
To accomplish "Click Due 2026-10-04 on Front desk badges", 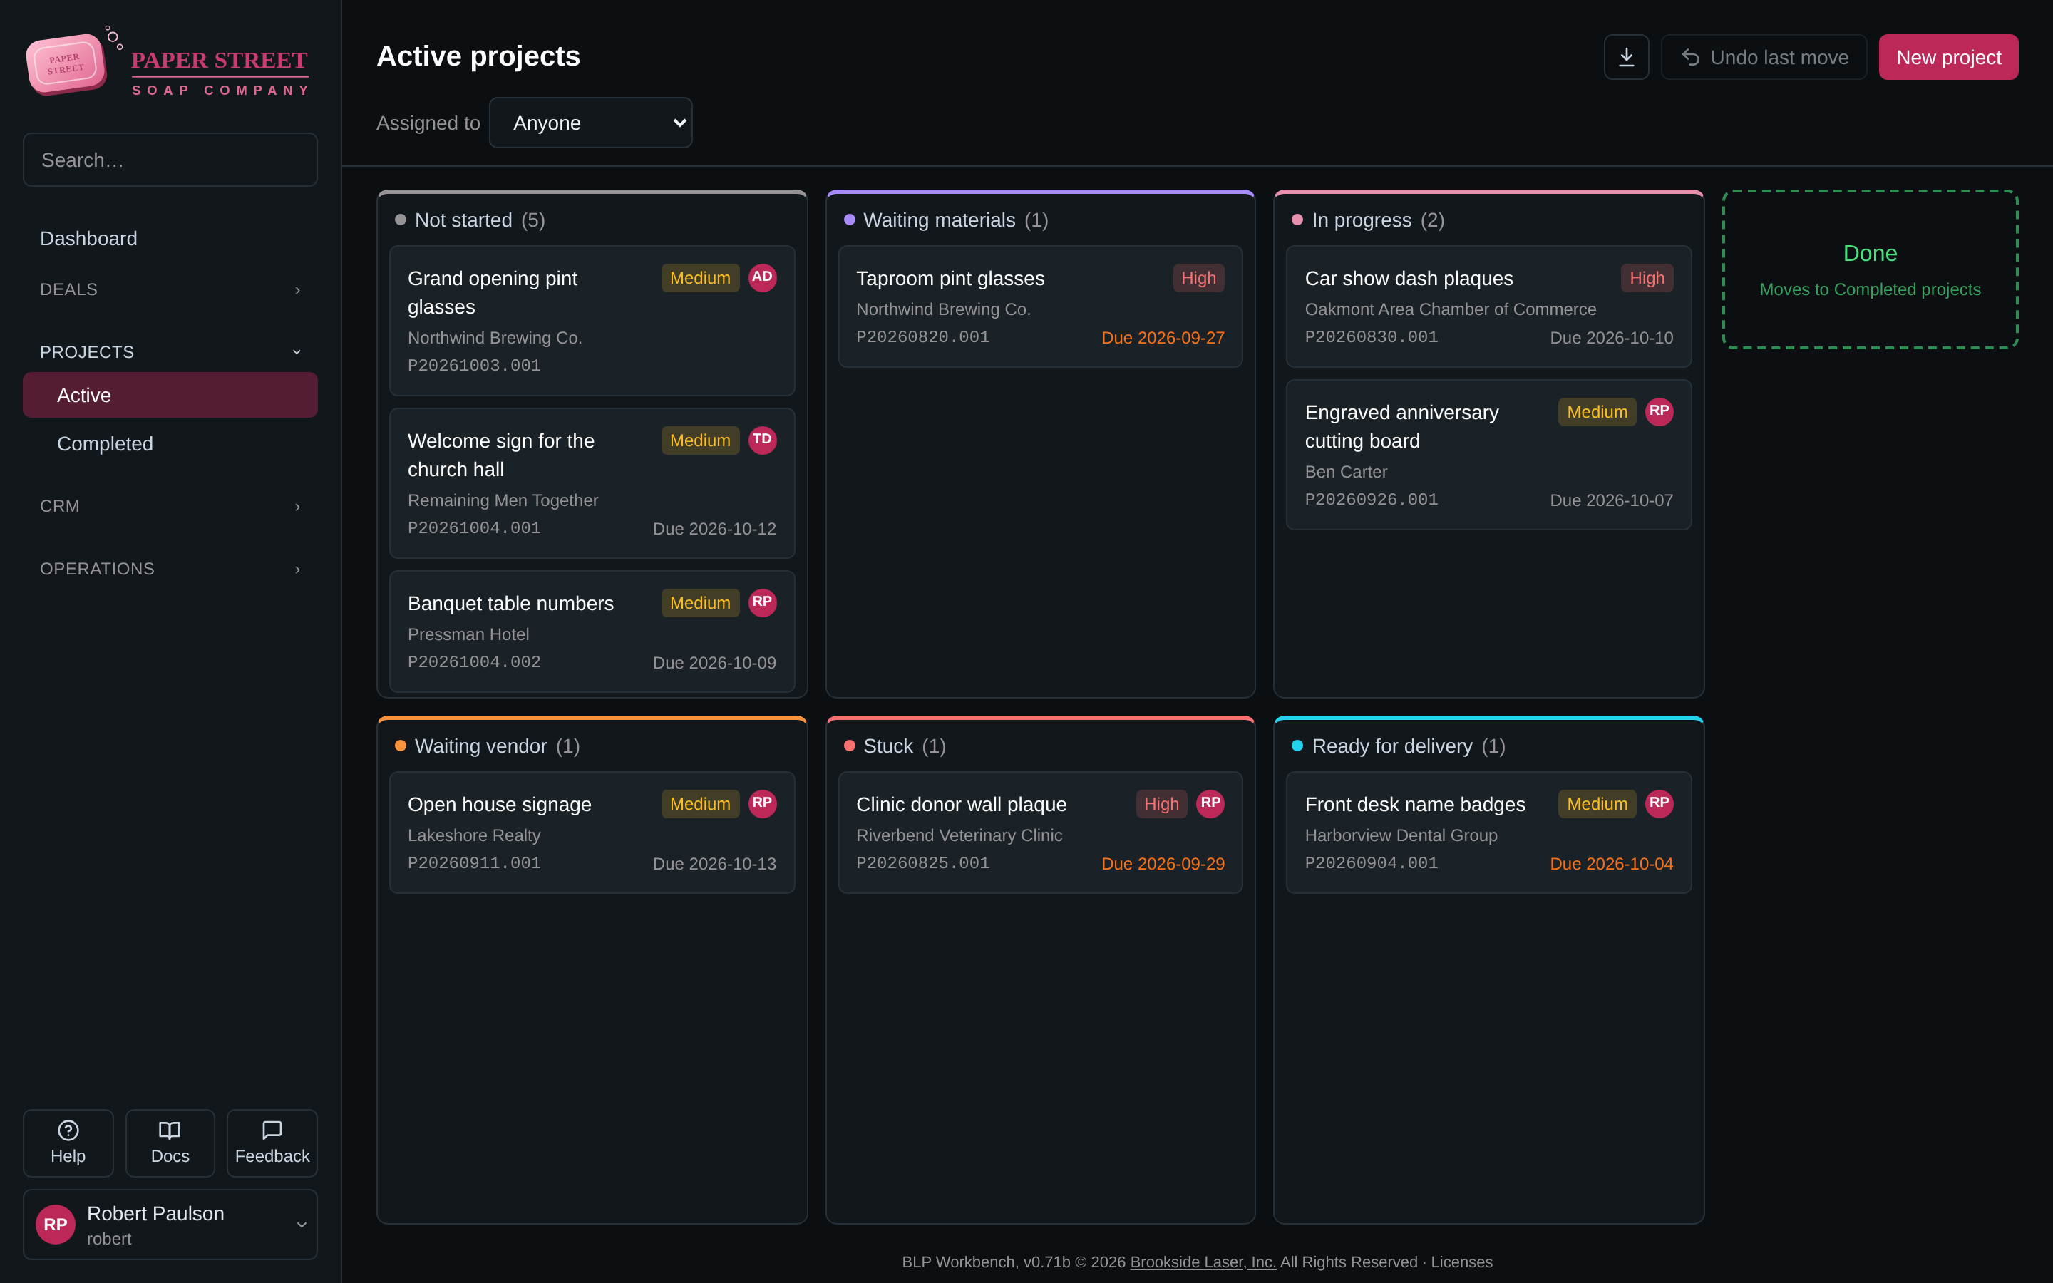I will coord(1611,864).
